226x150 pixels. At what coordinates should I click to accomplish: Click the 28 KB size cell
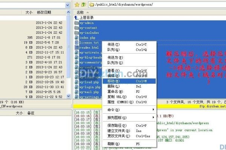click(x=28, y=87)
